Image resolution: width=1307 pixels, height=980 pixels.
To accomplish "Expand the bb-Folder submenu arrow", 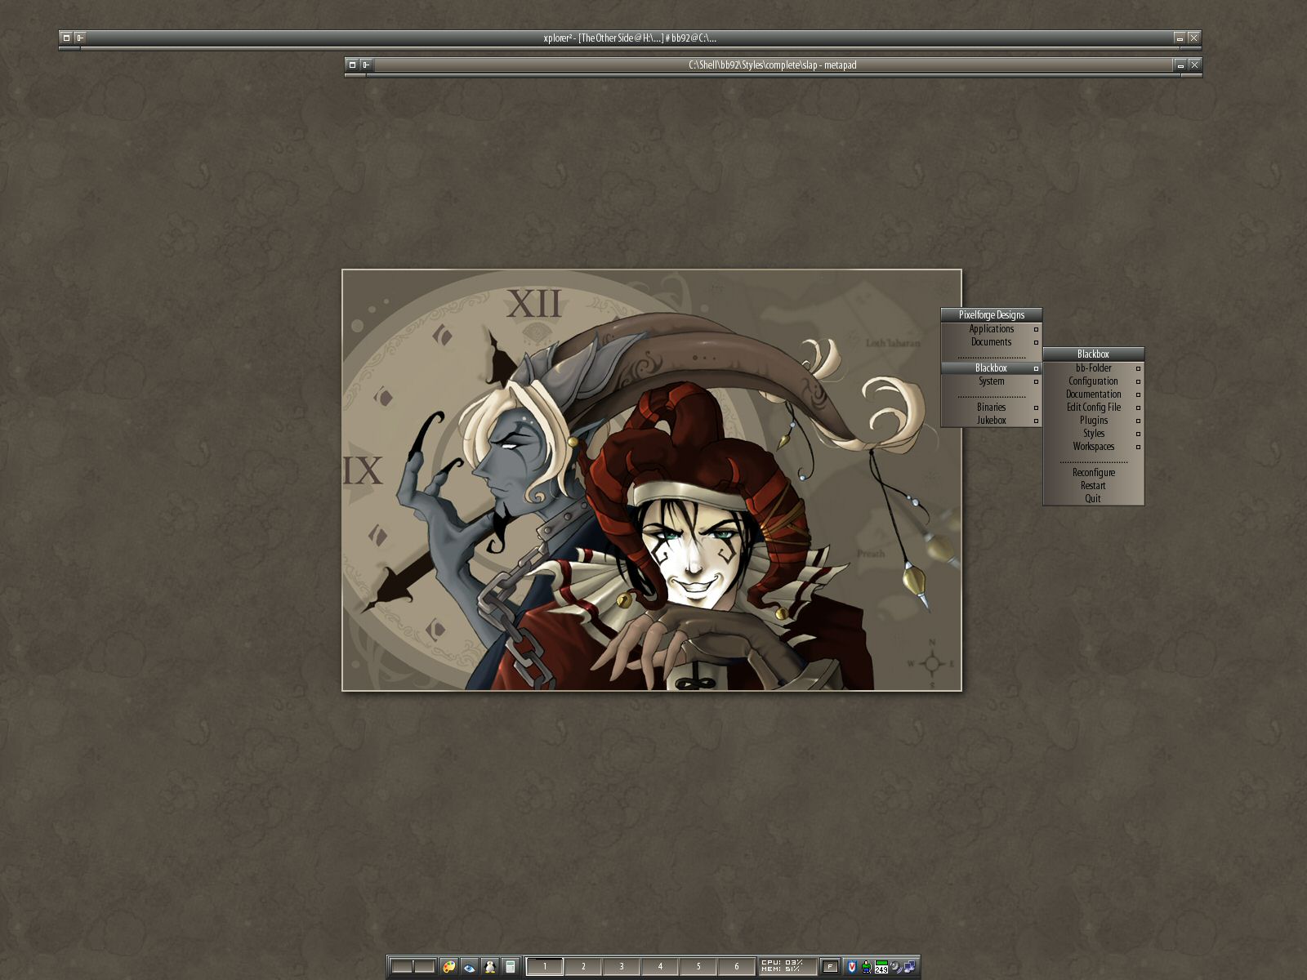I will click(x=1138, y=368).
